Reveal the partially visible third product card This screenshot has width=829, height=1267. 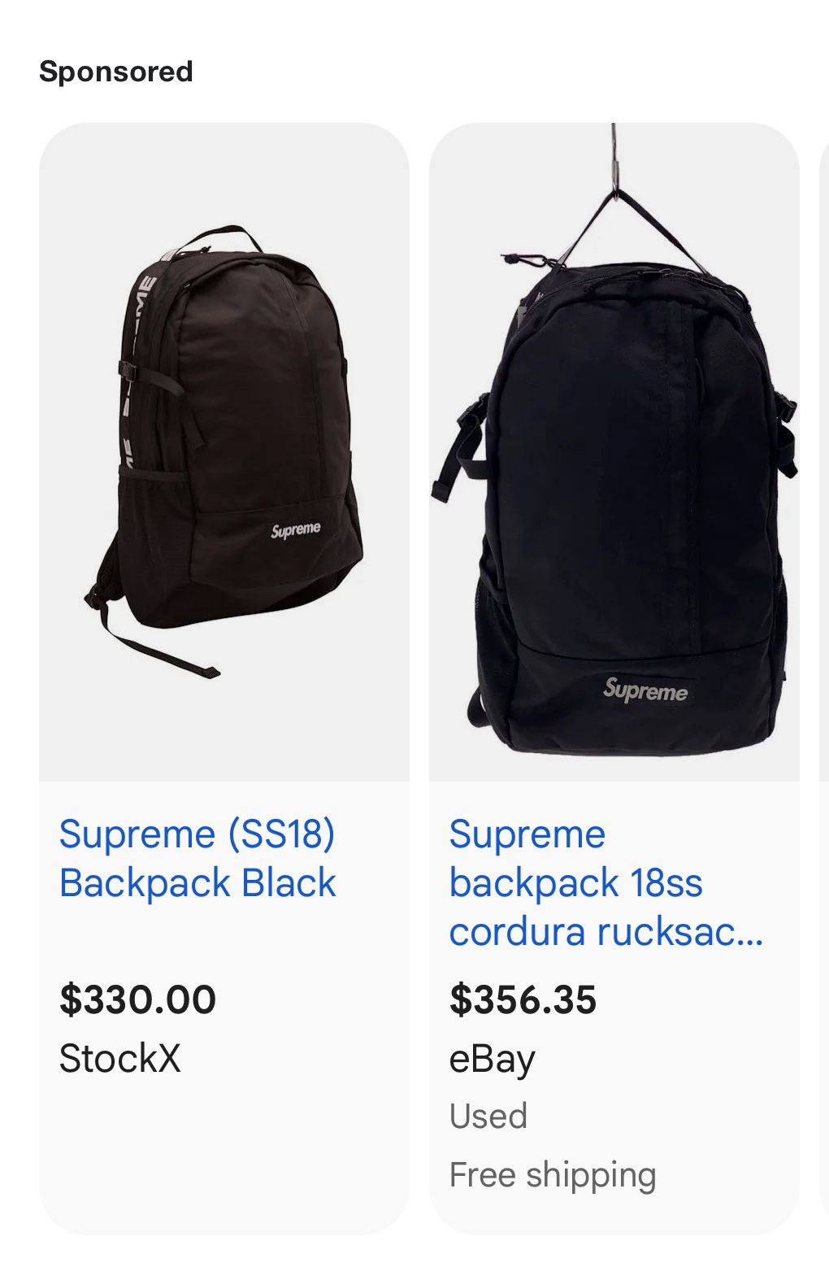824,679
